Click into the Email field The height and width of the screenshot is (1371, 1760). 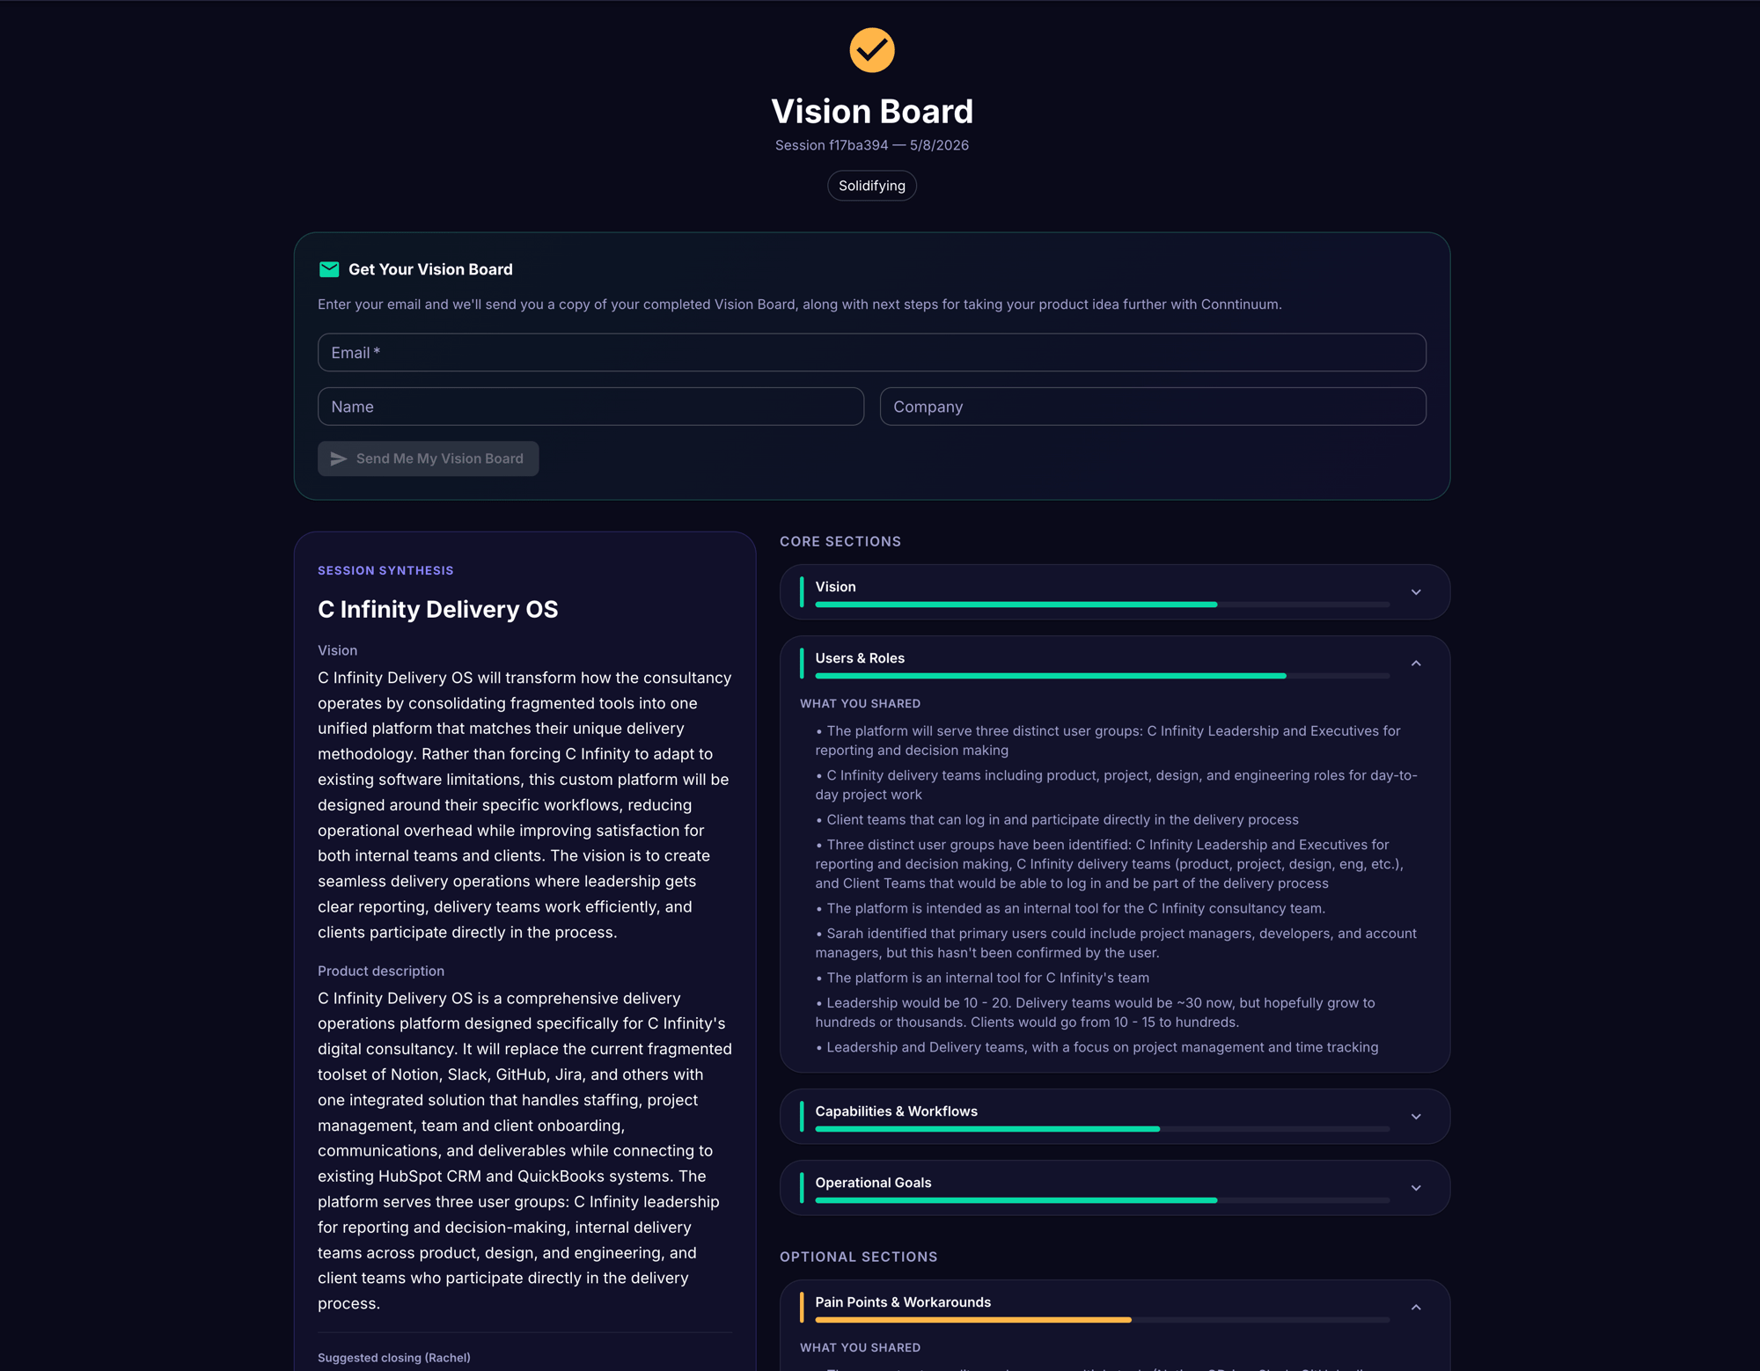871,352
